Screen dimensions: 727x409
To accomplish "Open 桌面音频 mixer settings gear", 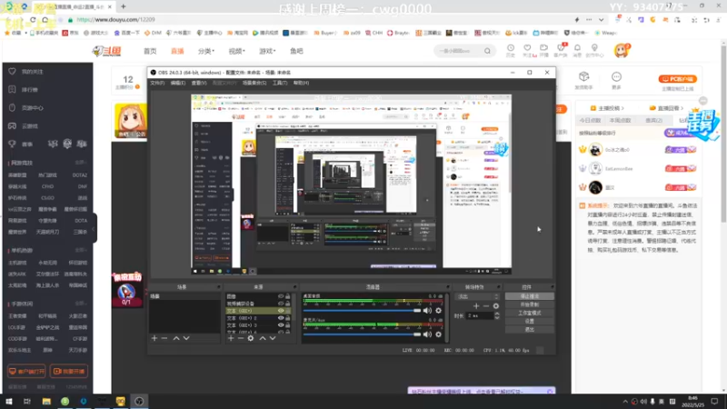I will point(439,311).
